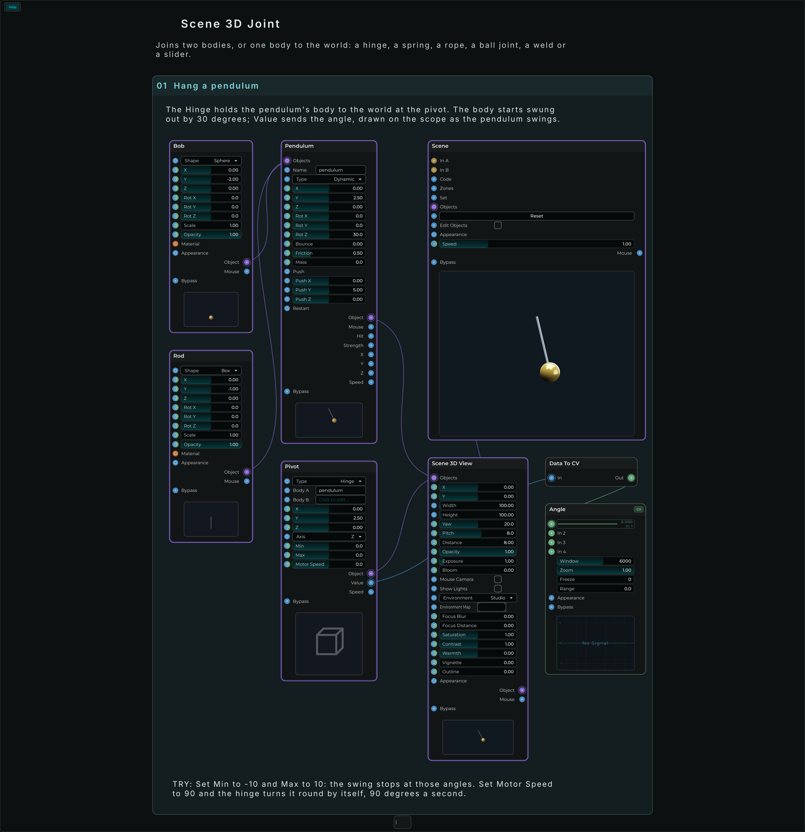Open the Bob Shape dropdown showing Sphere

211,160
